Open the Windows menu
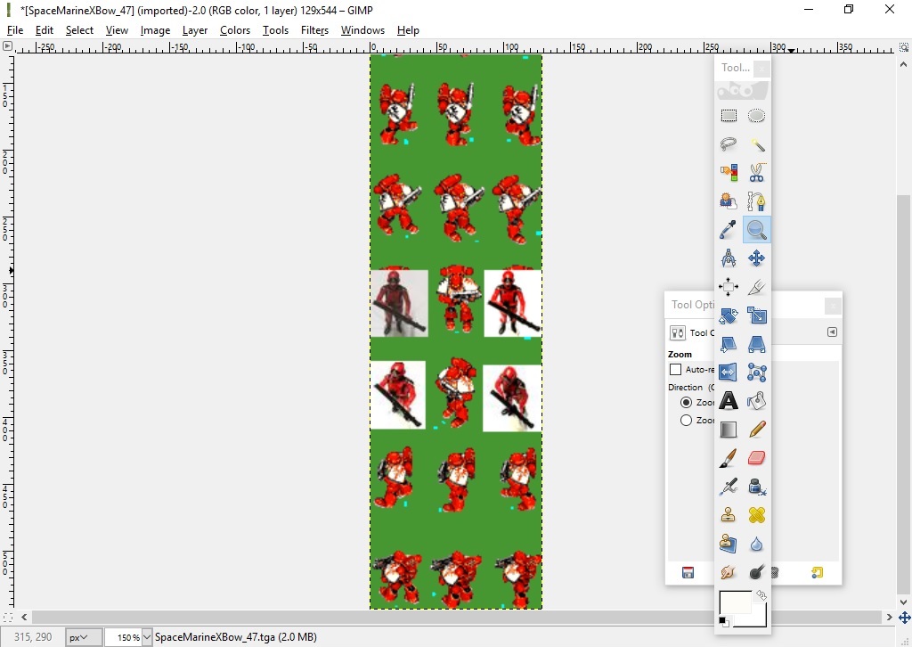The width and height of the screenshot is (912, 647). click(363, 30)
